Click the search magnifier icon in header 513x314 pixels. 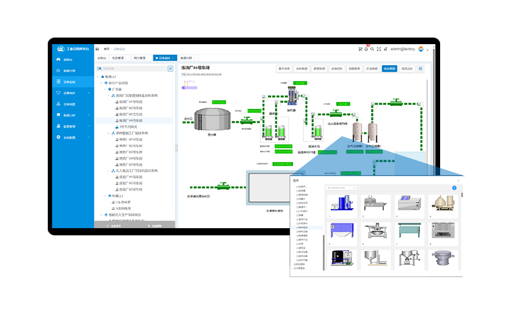tap(372, 49)
